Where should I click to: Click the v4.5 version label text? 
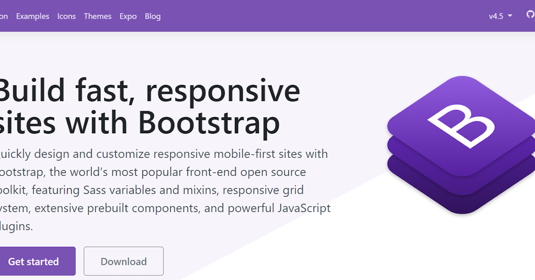coord(496,16)
